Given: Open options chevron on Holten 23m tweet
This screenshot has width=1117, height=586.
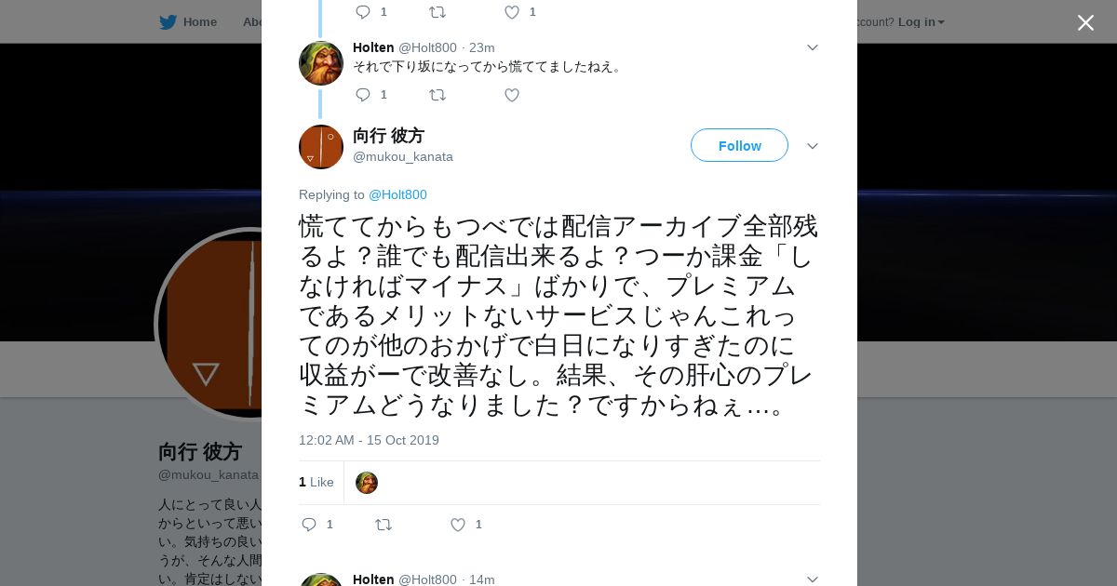Looking at the screenshot, I should point(812,47).
